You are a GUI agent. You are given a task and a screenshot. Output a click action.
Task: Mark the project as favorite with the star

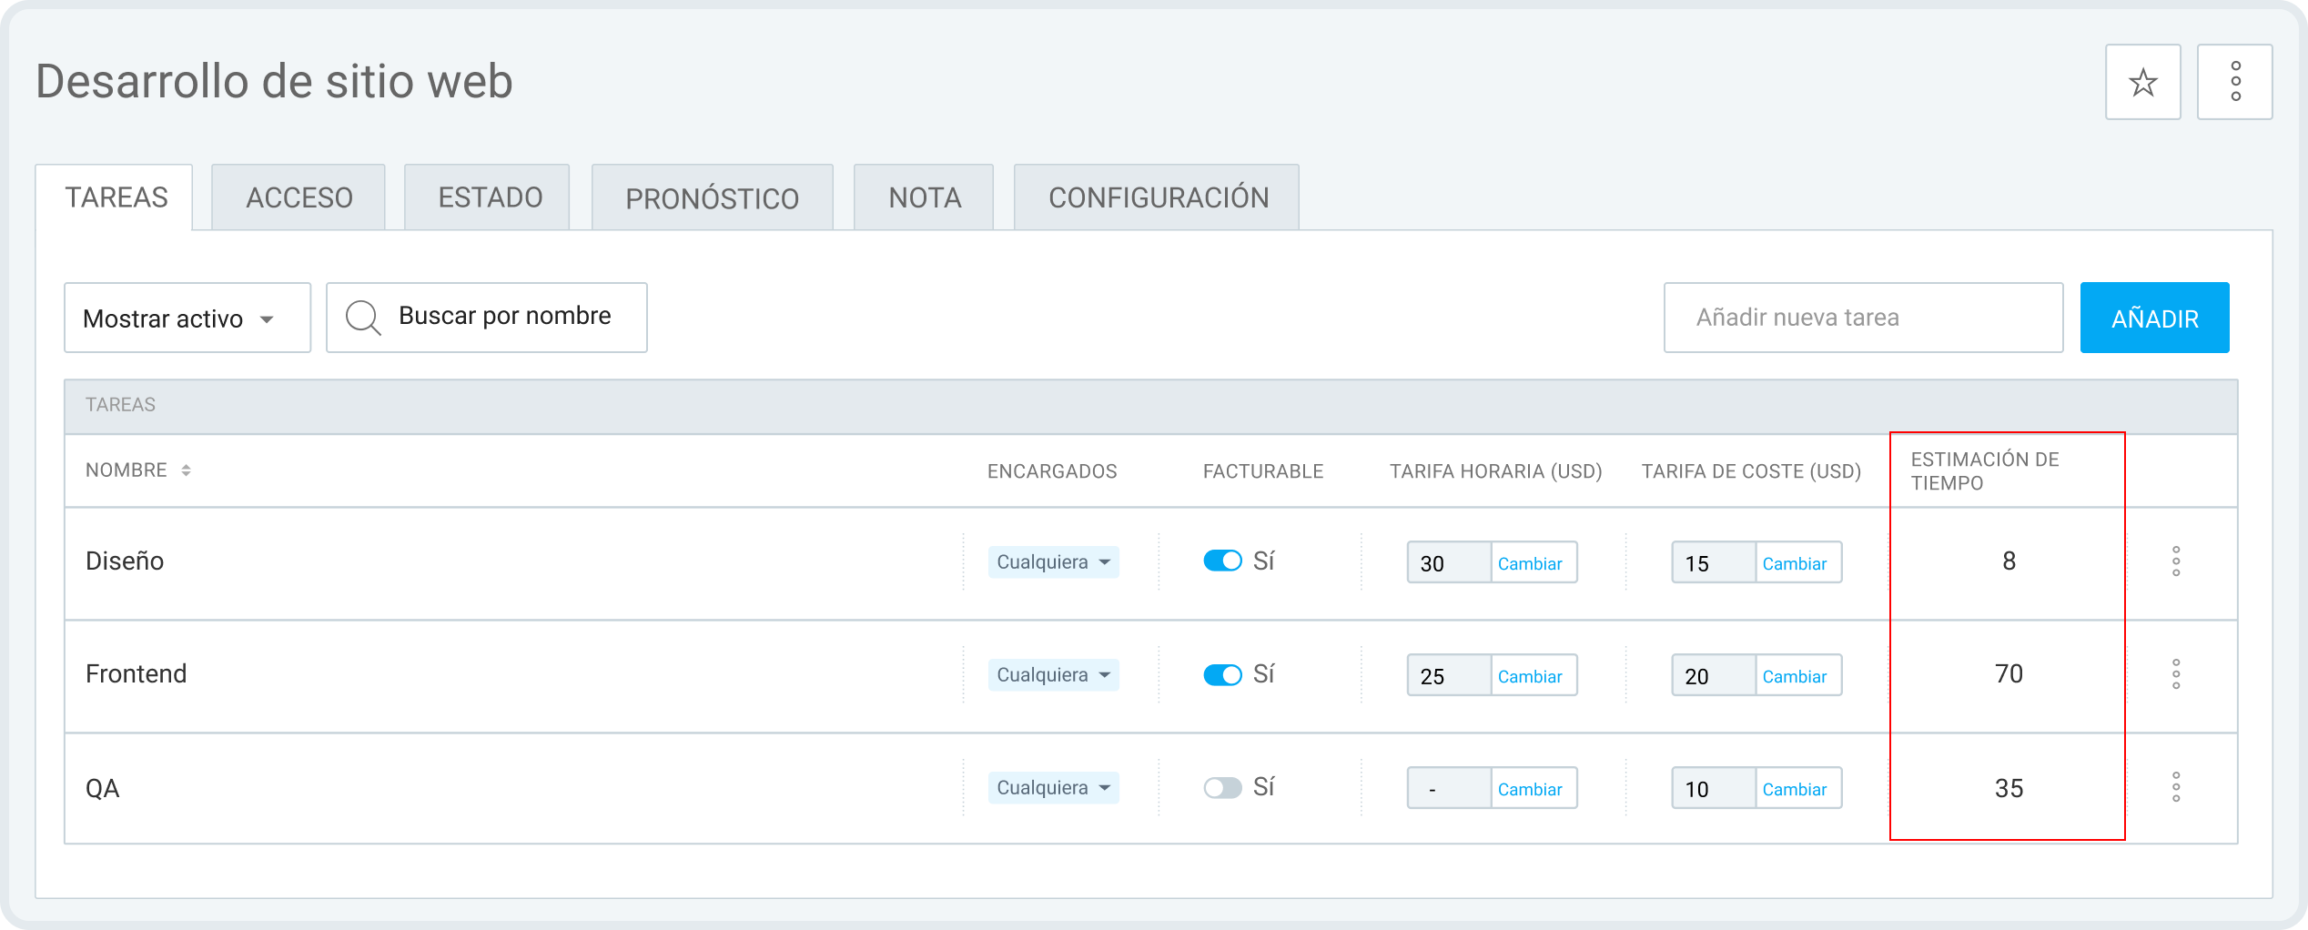2142,82
